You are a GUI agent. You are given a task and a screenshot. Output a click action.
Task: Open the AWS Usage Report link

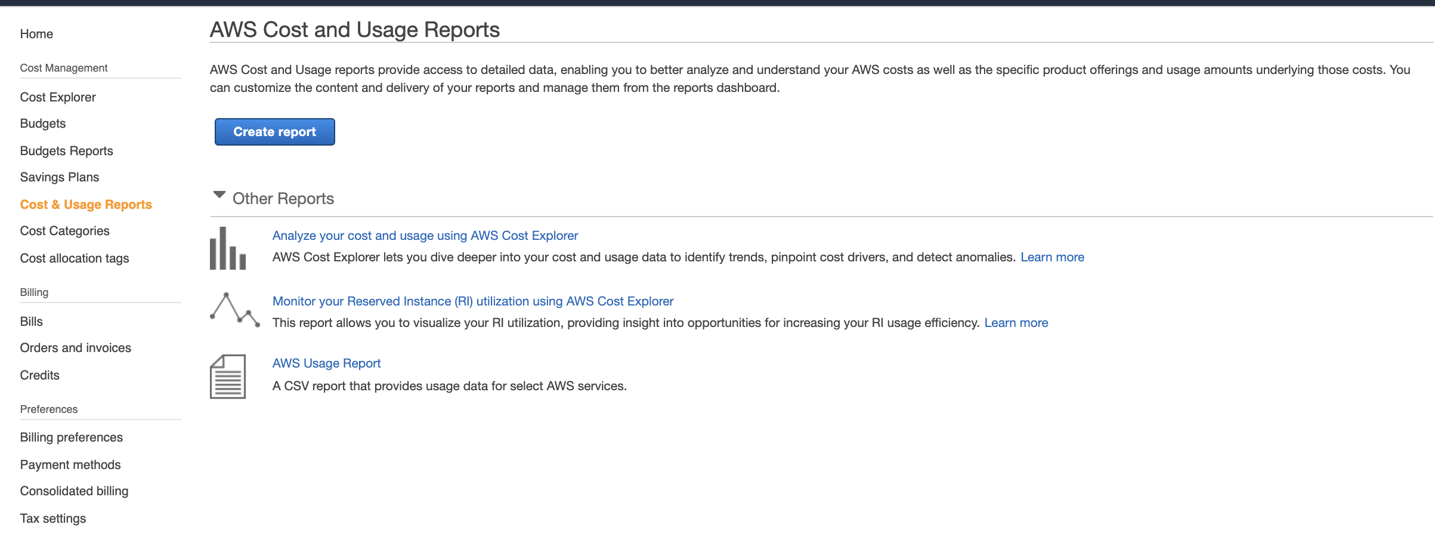click(326, 363)
